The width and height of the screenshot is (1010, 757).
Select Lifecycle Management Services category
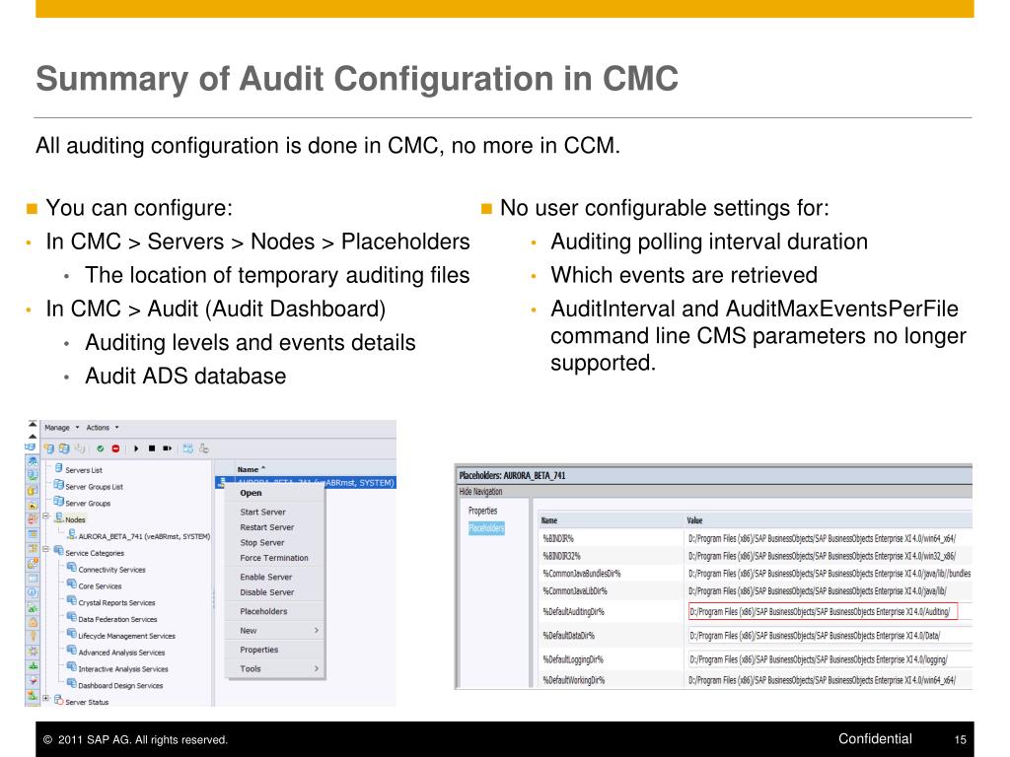pos(127,636)
